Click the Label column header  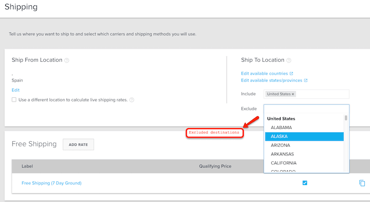[x=27, y=166]
